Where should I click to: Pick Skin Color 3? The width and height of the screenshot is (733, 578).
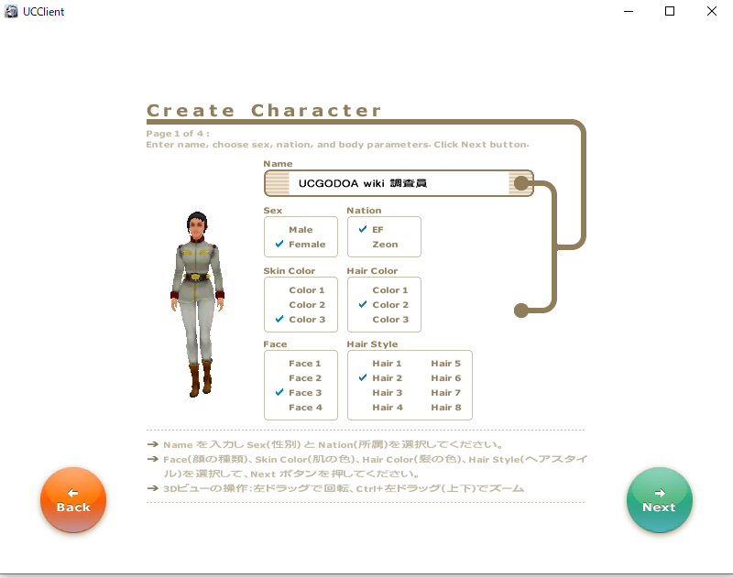pyautogui.click(x=307, y=319)
